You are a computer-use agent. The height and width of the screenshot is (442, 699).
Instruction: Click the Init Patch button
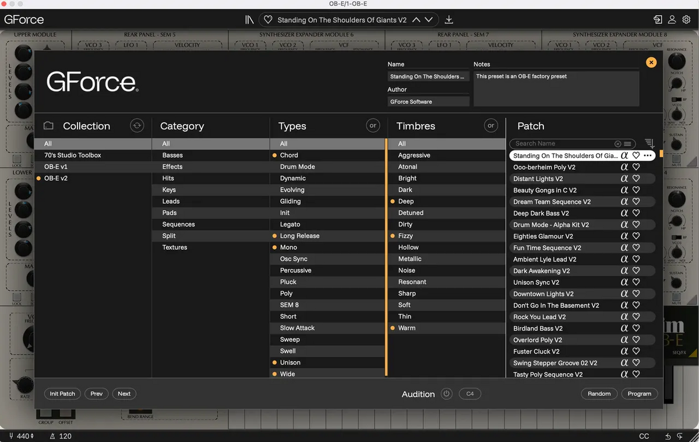(62, 394)
